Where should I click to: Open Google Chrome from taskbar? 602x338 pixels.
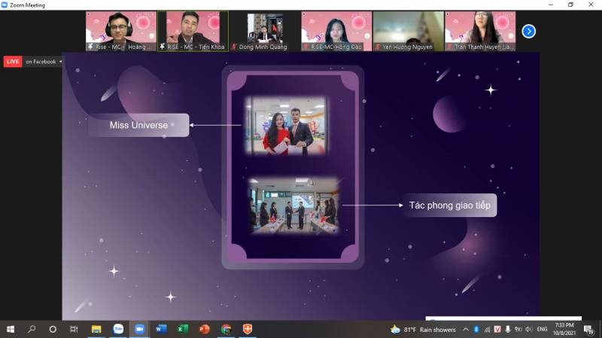click(227, 329)
